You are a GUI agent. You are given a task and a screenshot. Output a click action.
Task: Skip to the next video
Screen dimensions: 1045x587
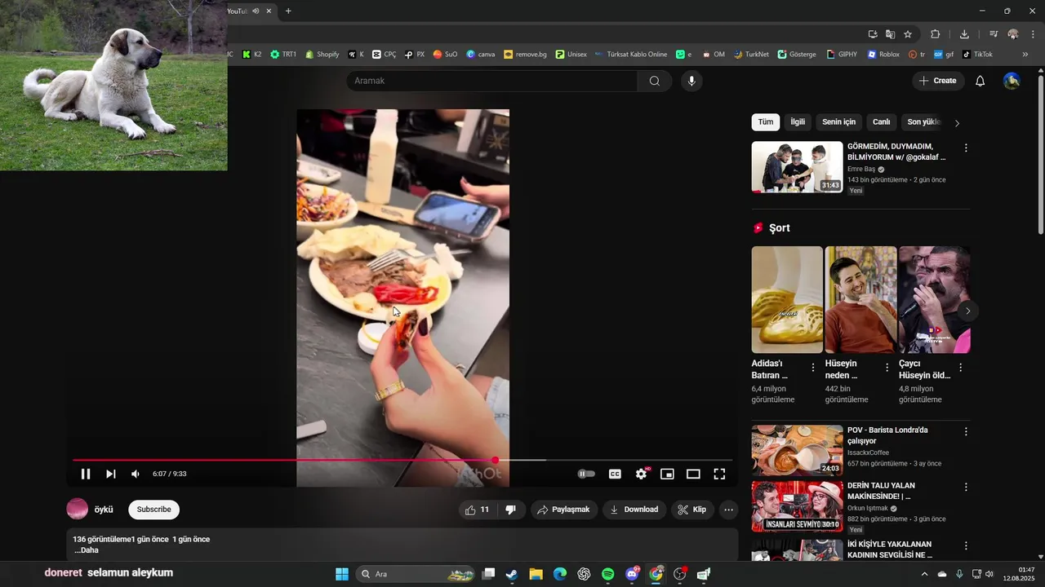(111, 474)
